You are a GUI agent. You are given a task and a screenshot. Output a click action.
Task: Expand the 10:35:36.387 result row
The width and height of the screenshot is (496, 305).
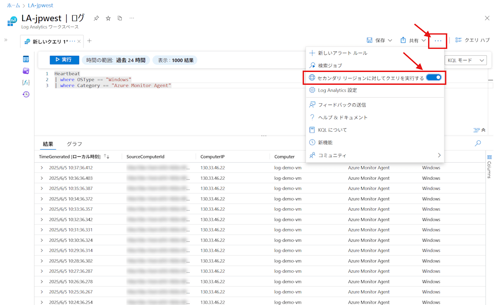click(x=41, y=188)
